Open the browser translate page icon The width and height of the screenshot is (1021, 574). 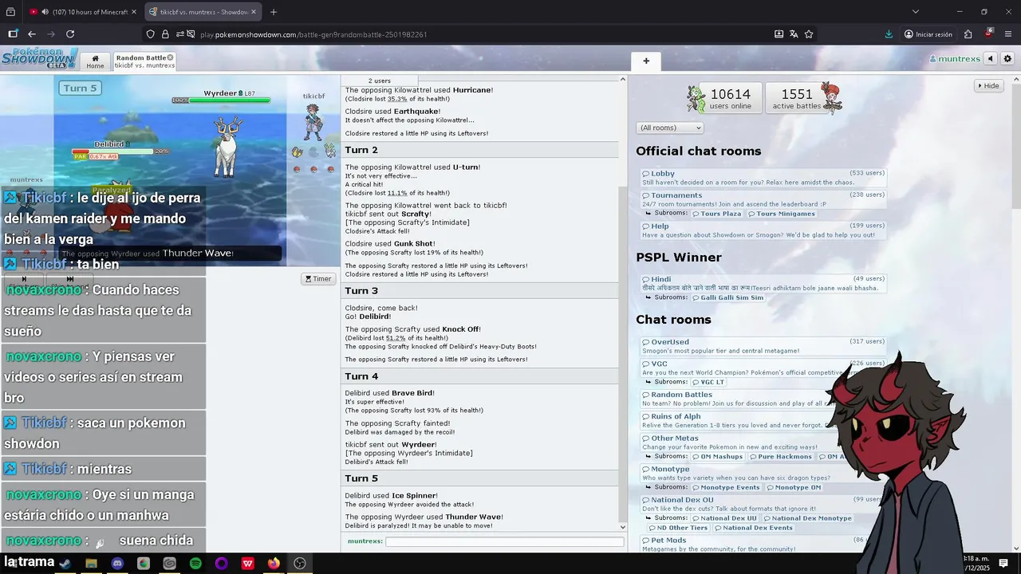(x=794, y=34)
